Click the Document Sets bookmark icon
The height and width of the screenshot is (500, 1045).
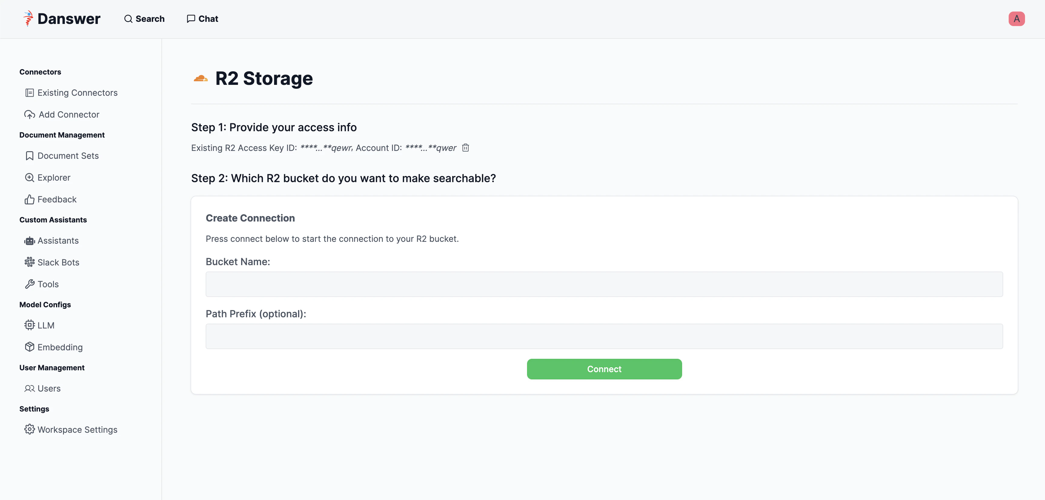(x=29, y=156)
